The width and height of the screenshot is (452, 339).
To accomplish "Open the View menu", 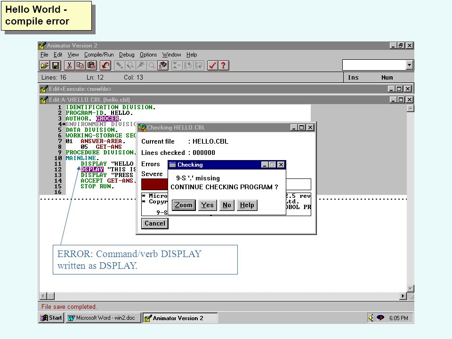I will 73,55.
